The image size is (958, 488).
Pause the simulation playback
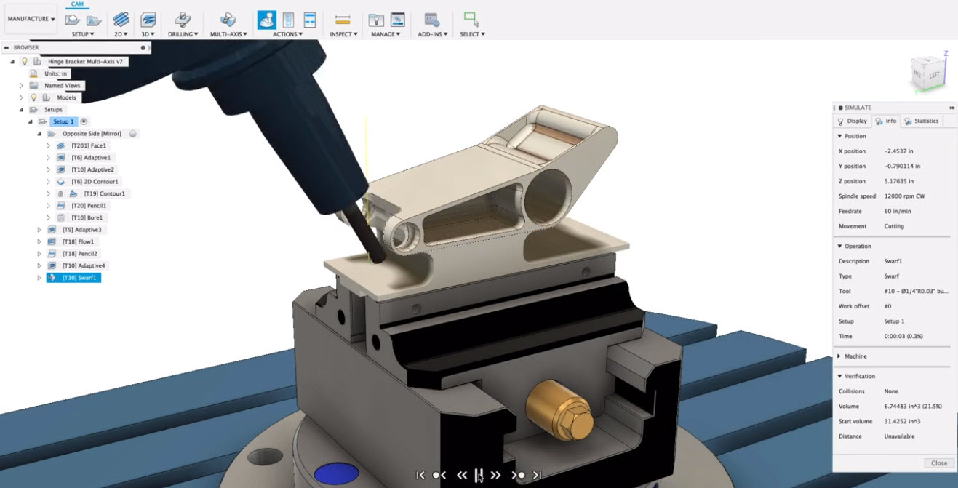pos(478,475)
